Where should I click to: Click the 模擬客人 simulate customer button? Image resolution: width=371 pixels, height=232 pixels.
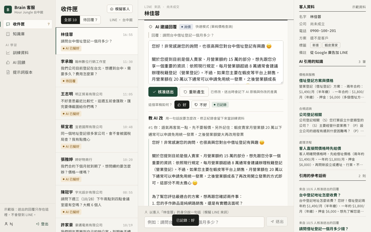click(x=120, y=9)
